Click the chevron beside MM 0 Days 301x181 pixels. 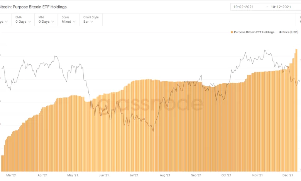click(x=52, y=22)
